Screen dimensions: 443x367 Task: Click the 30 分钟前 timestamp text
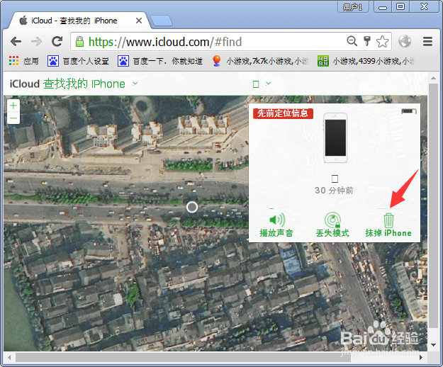(x=335, y=191)
